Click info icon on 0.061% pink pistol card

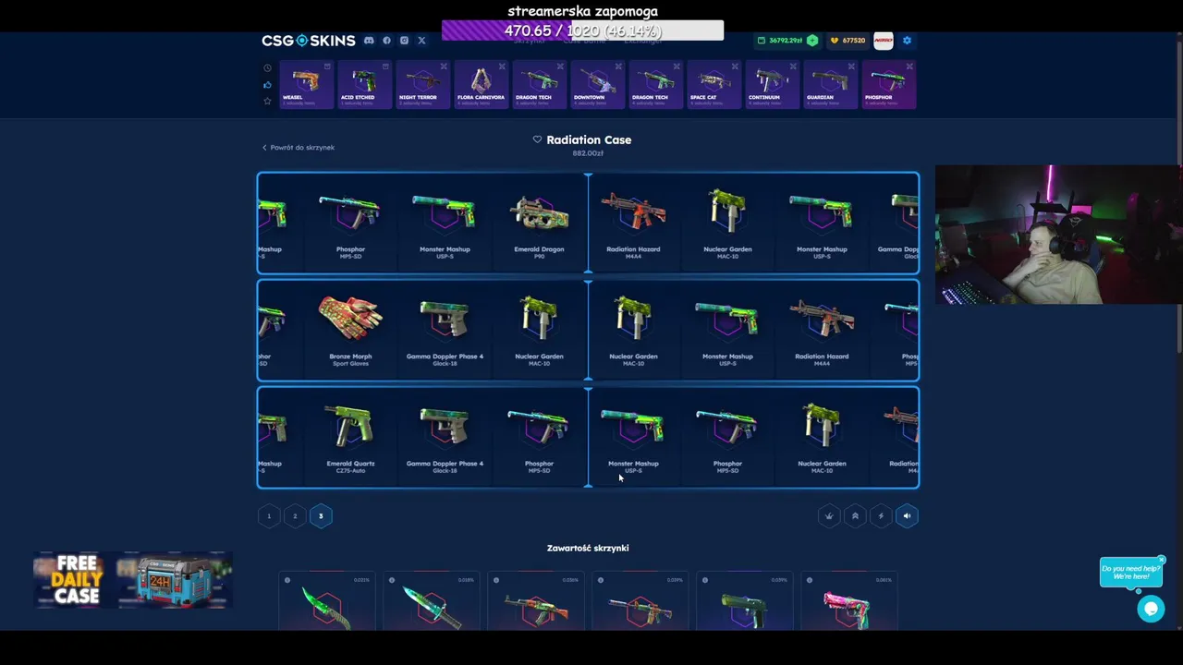(810, 580)
